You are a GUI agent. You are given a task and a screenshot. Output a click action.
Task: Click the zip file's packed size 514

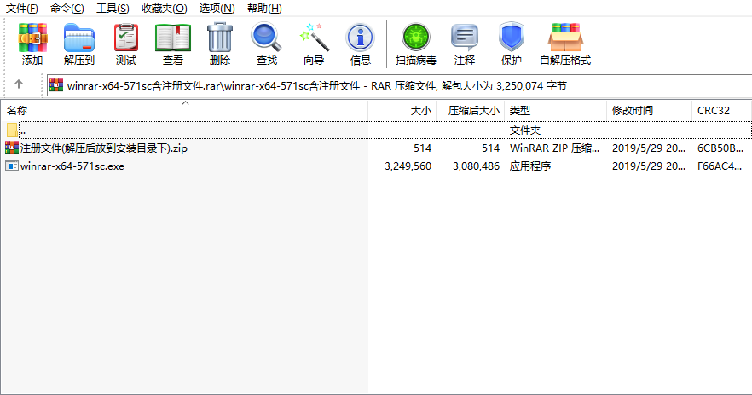click(x=490, y=148)
